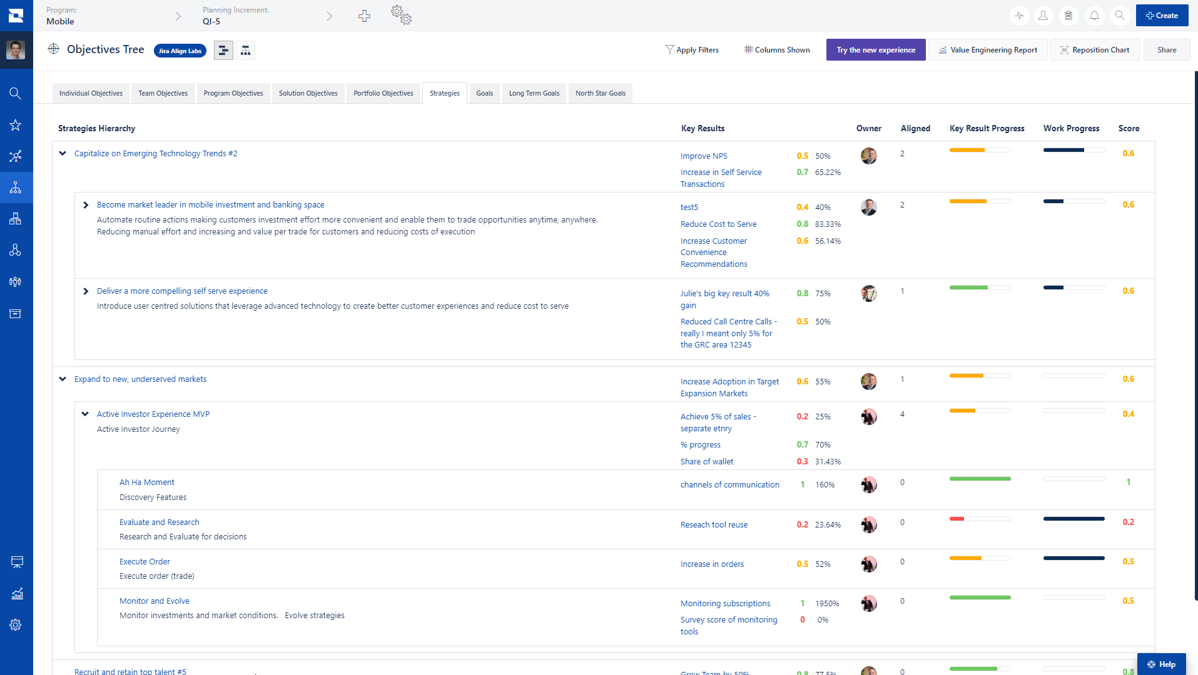Select the presentation board icon in the sidebar

tap(16, 562)
